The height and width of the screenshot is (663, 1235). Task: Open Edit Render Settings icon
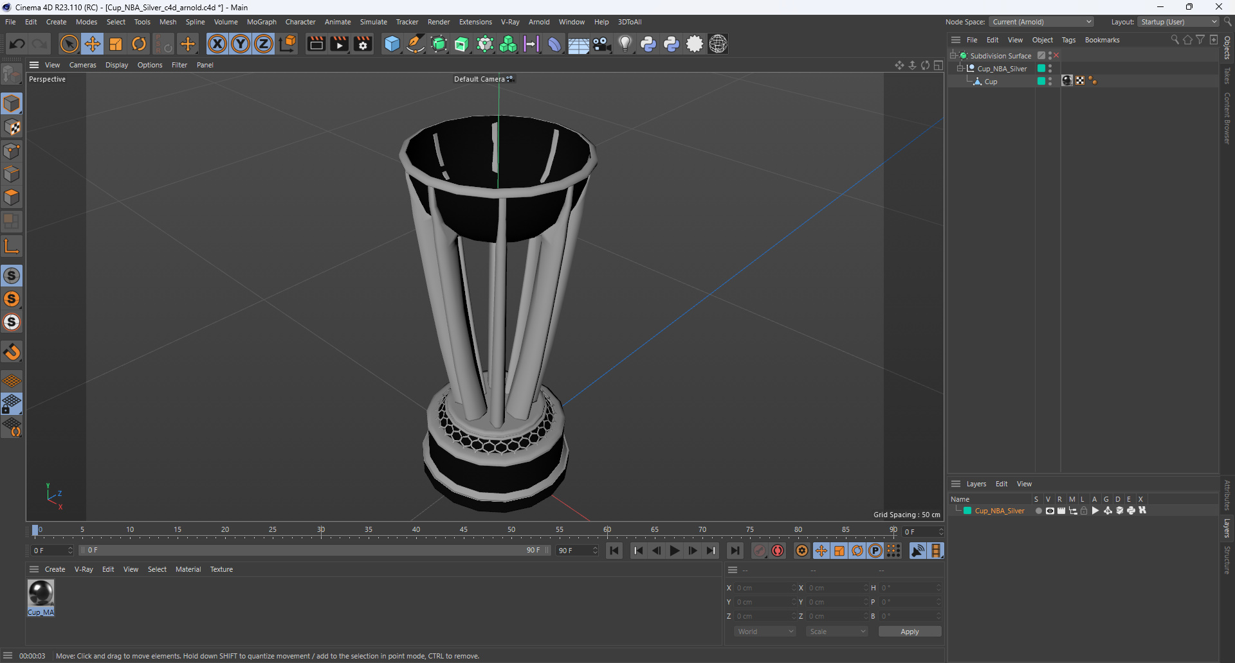pyautogui.click(x=363, y=44)
